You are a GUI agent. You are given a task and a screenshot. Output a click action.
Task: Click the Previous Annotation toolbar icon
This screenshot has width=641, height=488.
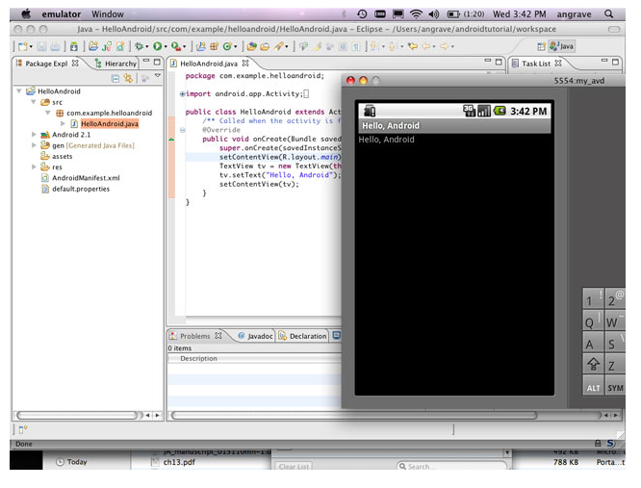click(x=393, y=46)
